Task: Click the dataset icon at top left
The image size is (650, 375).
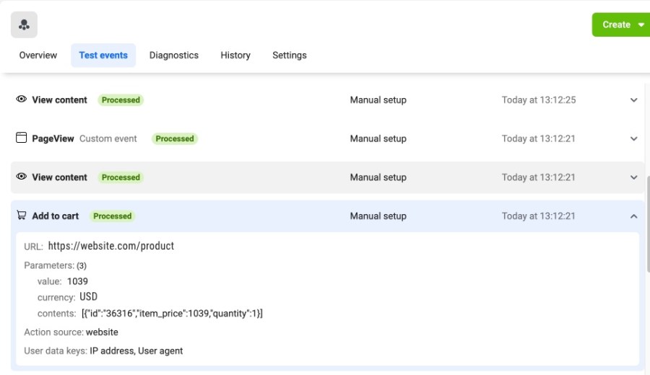Action: click(x=24, y=25)
